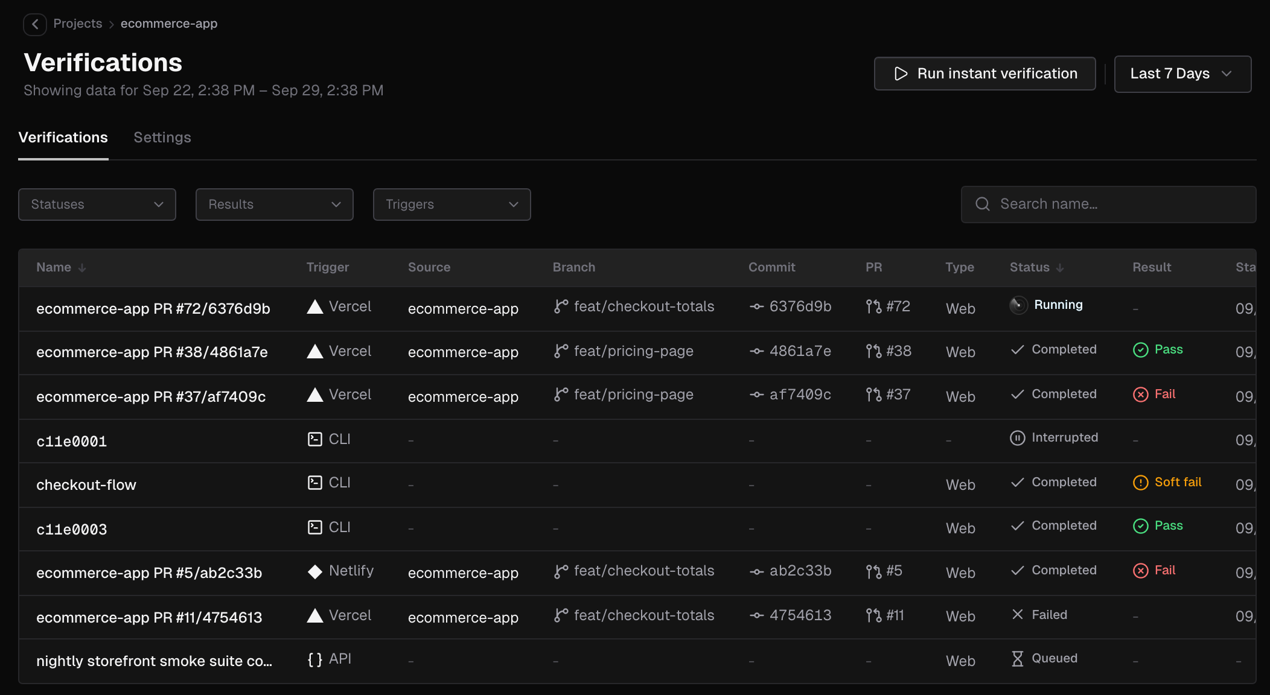
Task: Click the pull request icon beside #5
Action: (873, 571)
